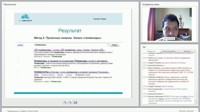200x112 pixels.
Task: Click the chat scrollbar up arrow
Action: [x=196, y=101]
